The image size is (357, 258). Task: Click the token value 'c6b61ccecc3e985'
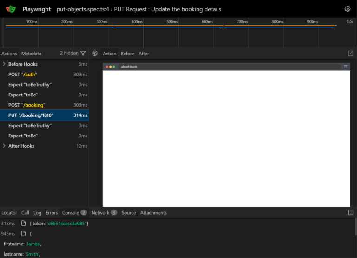click(x=66, y=224)
